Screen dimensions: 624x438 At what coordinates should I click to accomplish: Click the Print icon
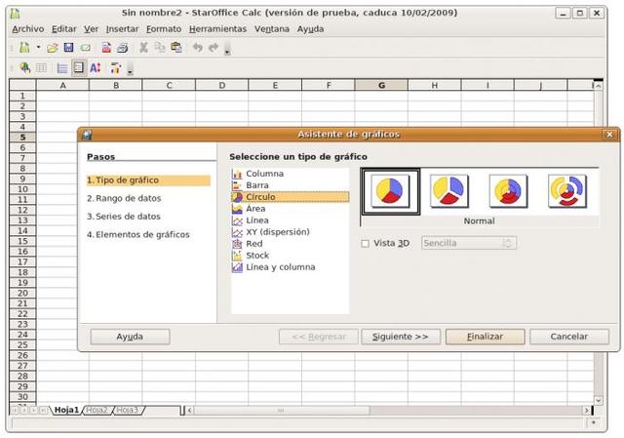click(x=123, y=48)
